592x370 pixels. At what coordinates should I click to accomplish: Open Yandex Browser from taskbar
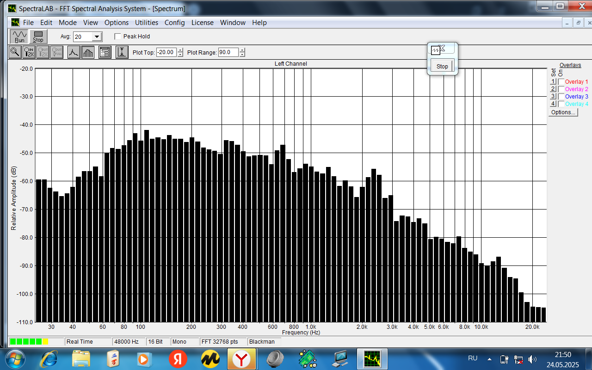[x=241, y=359]
